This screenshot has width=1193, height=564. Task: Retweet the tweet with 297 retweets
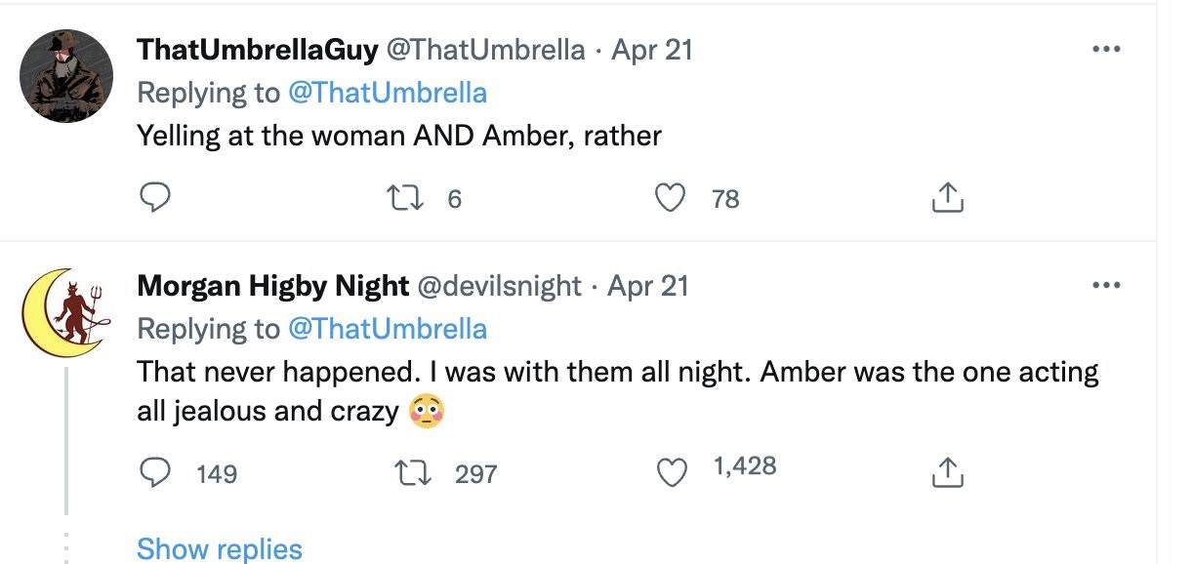(412, 473)
